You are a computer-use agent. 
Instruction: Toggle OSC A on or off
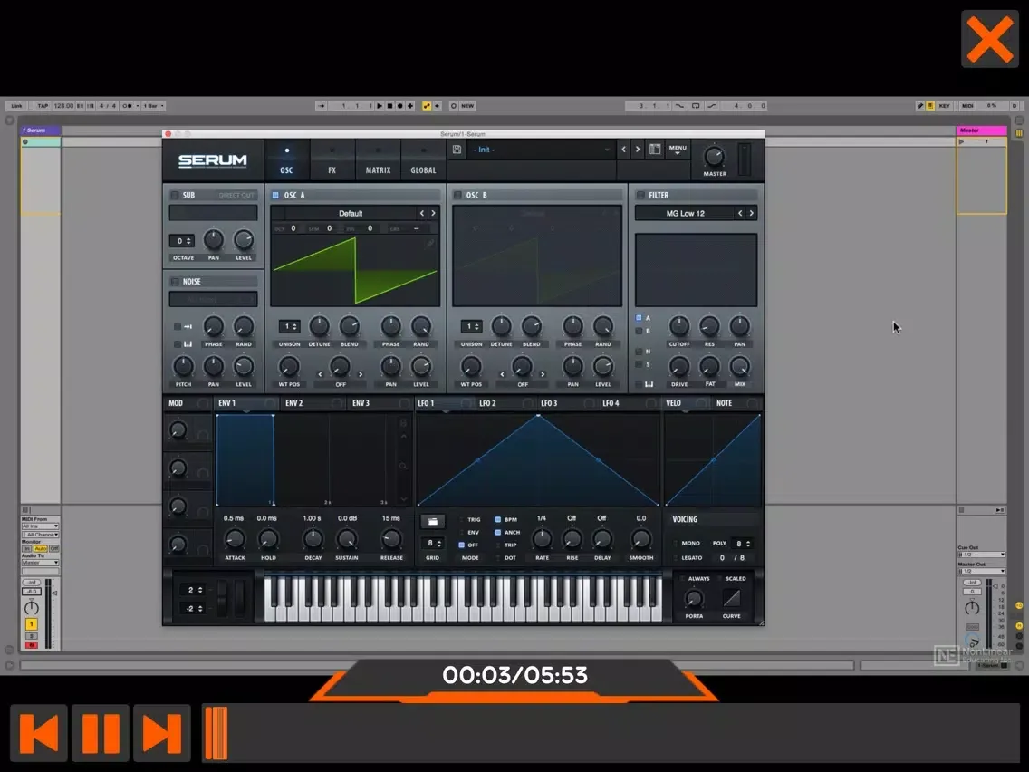click(x=275, y=195)
